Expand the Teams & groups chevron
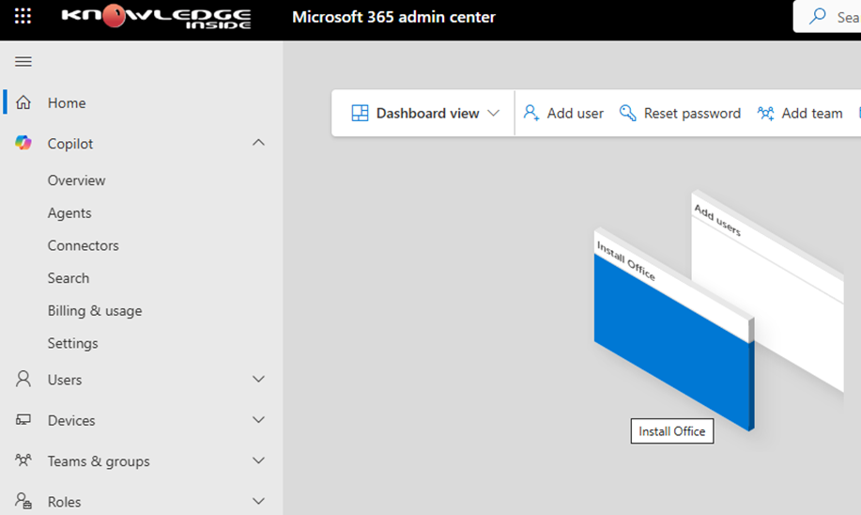 (259, 460)
